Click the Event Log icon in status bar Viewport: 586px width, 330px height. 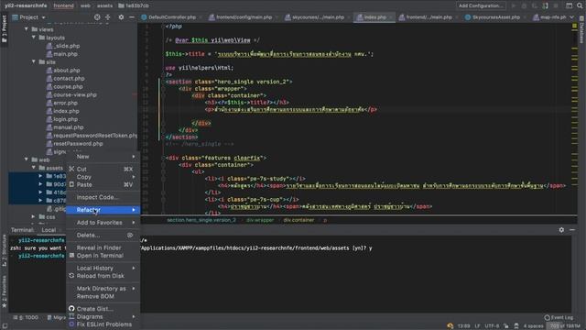point(548,317)
